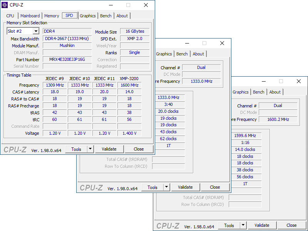Click part number MRX4E320EJJP16G
Screen dimensions: 308x231
click(67, 60)
